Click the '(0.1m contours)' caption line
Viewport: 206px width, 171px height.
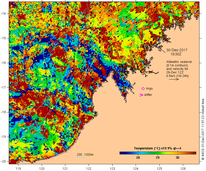(x=177, y=65)
